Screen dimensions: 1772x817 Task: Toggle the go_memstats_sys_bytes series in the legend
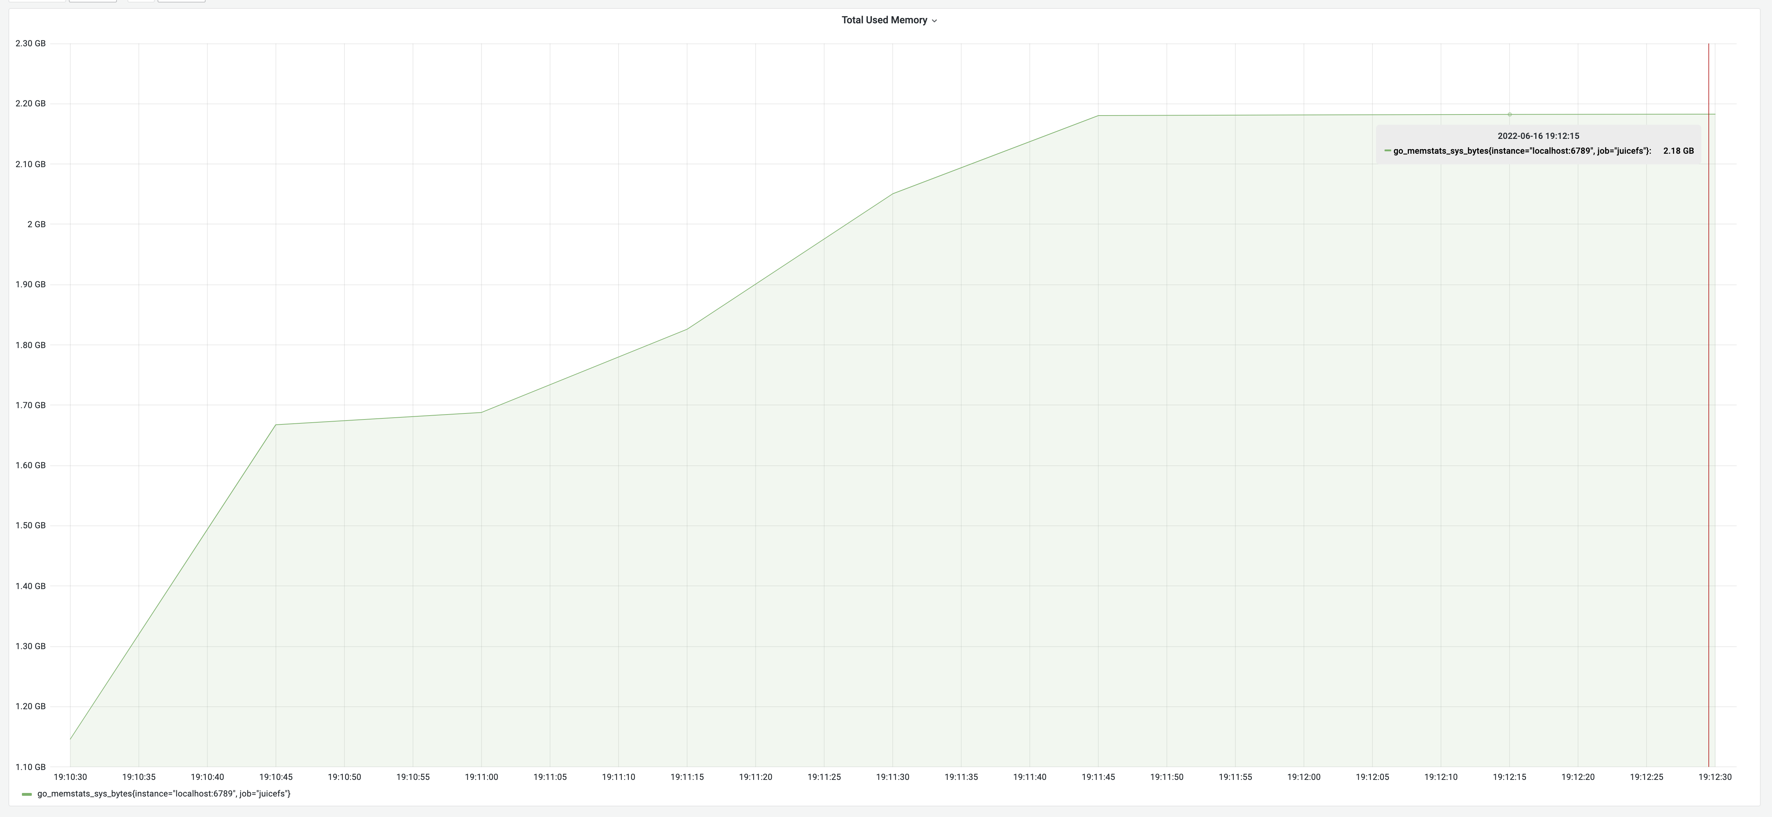point(164,794)
